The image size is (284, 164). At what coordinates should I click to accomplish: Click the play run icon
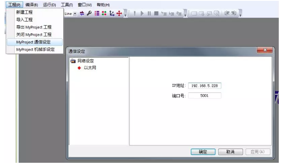coord(142,13)
